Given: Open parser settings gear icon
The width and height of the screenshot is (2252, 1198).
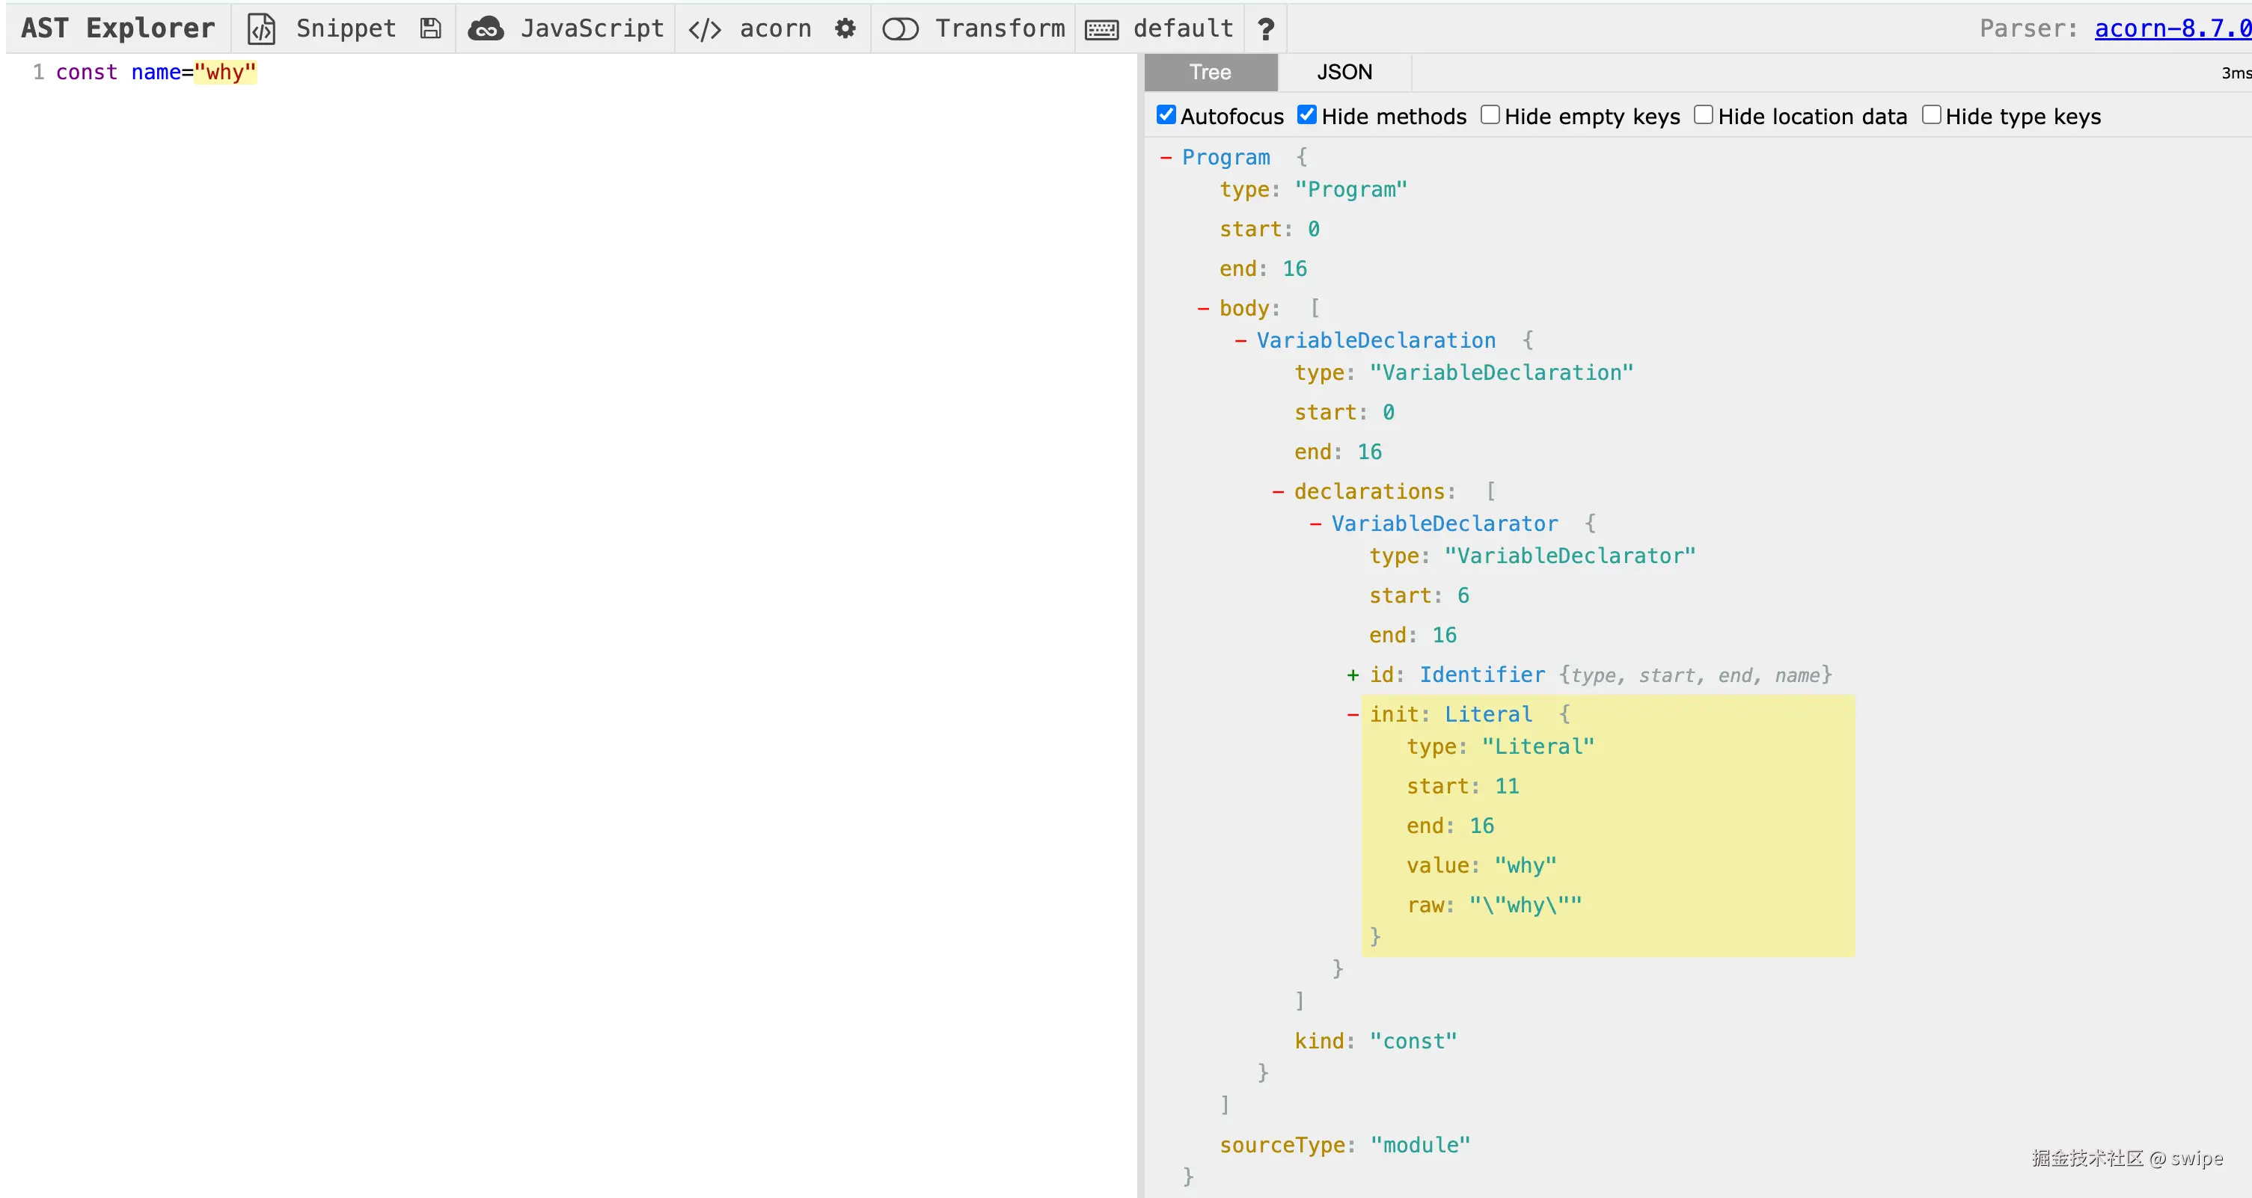Looking at the screenshot, I should pyautogui.click(x=845, y=29).
